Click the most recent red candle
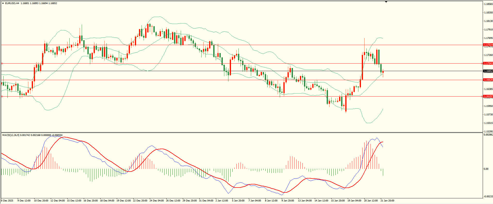The width and height of the screenshot is (493, 204). 383,72
